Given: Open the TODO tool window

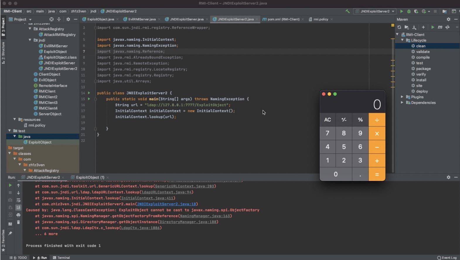Looking at the screenshot, I should [18, 258].
